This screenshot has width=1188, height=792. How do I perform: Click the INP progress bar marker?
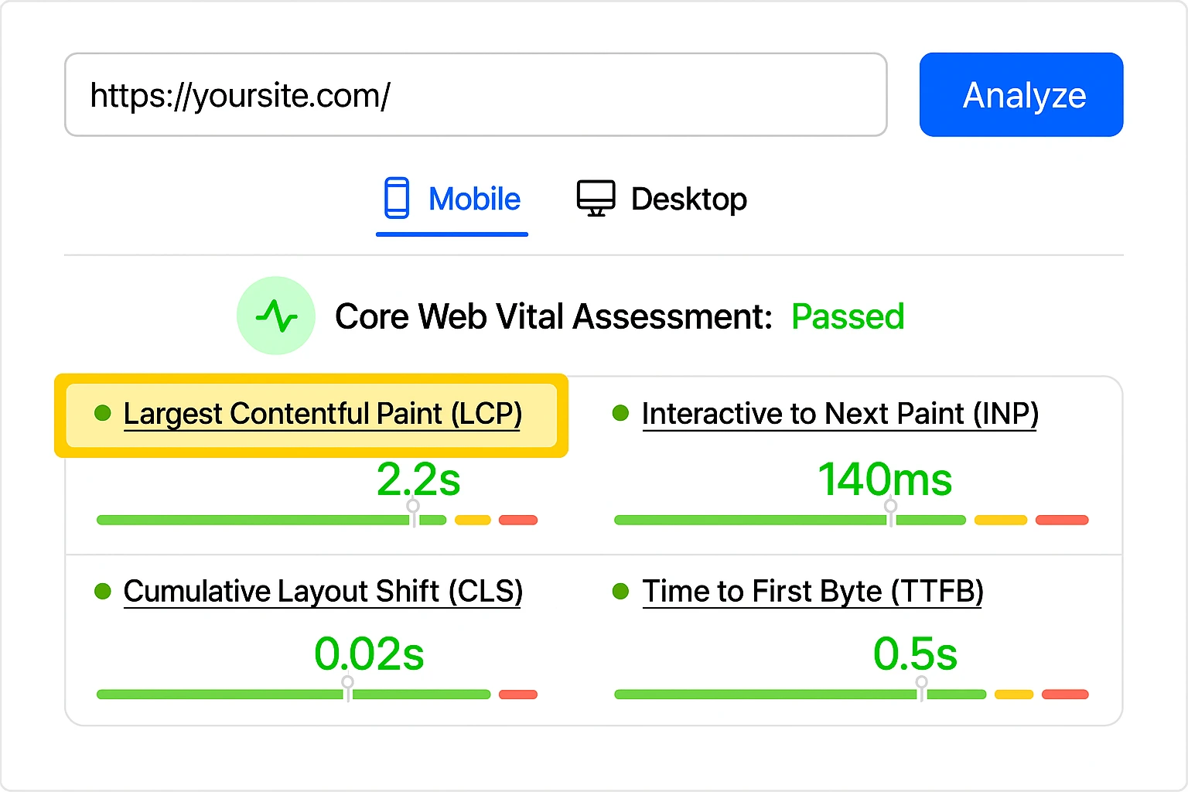pos(891,512)
